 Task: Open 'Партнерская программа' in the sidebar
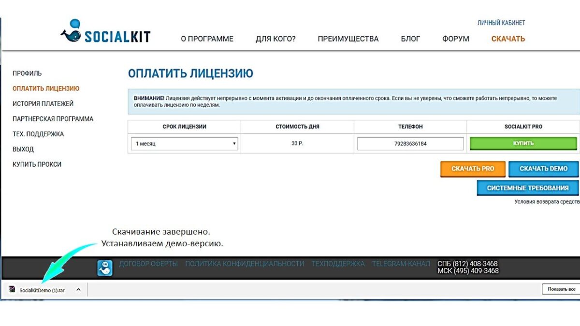53,119
